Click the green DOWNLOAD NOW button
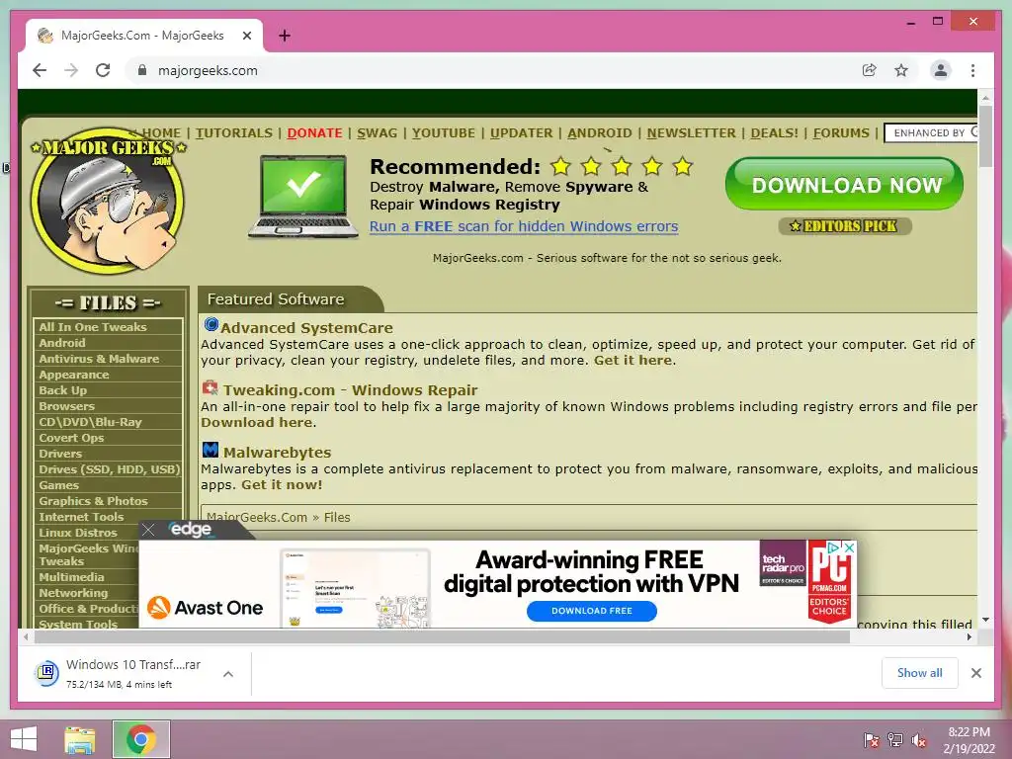 (x=844, y=185)
